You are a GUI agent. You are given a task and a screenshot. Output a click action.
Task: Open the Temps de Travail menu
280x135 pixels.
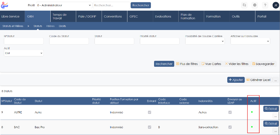pos(63,16)
